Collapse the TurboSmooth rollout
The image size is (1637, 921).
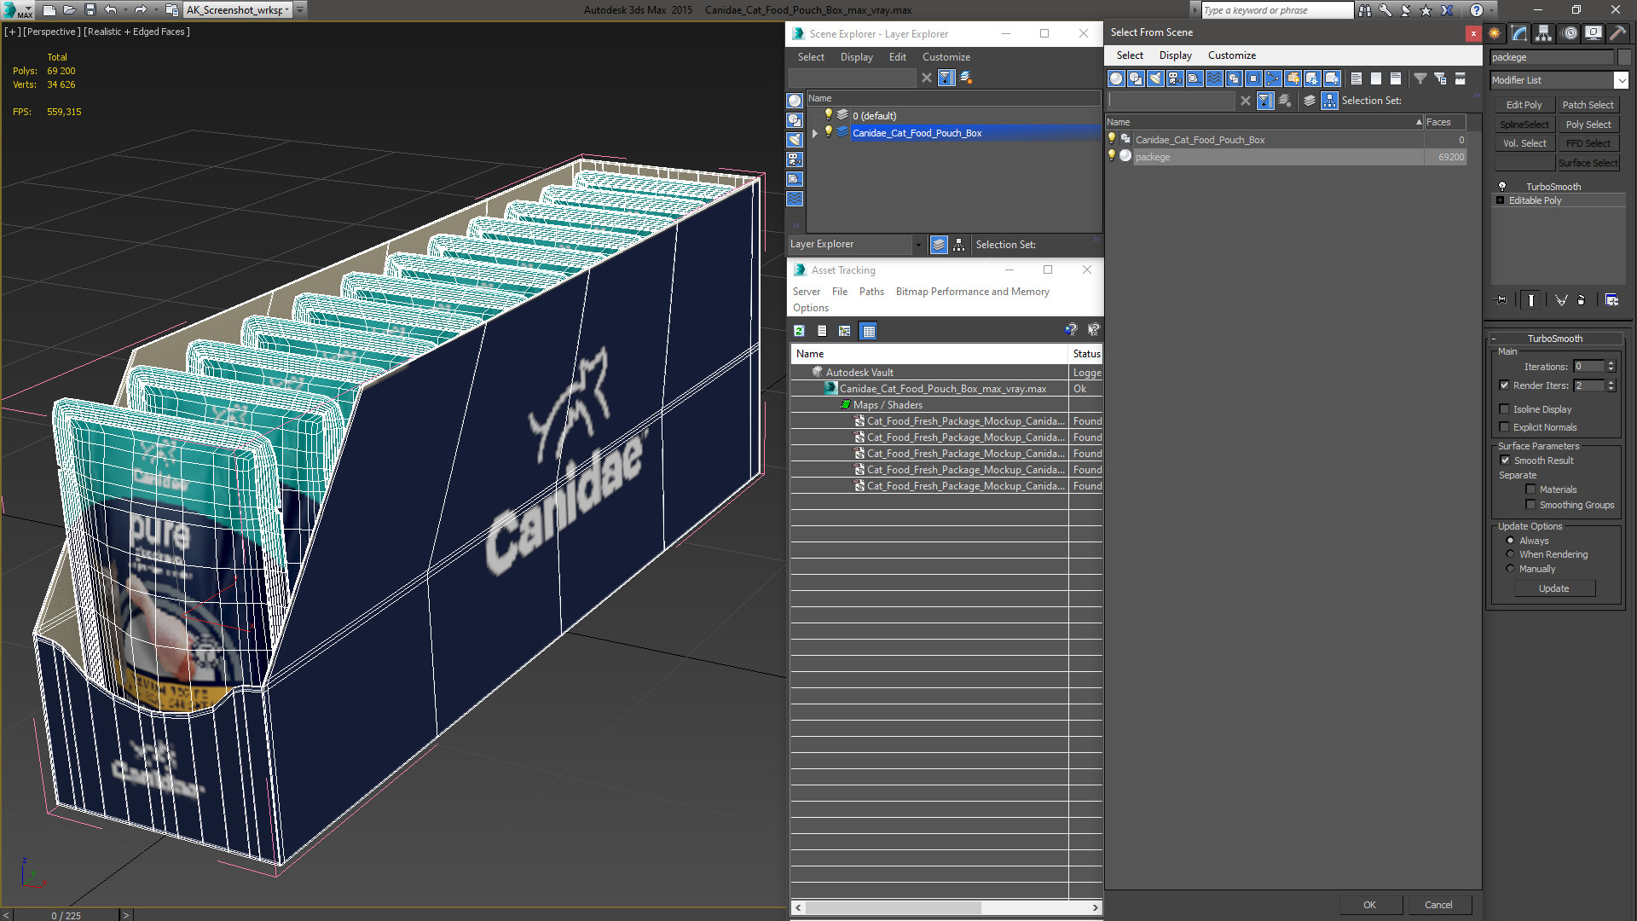[1494, 339]
